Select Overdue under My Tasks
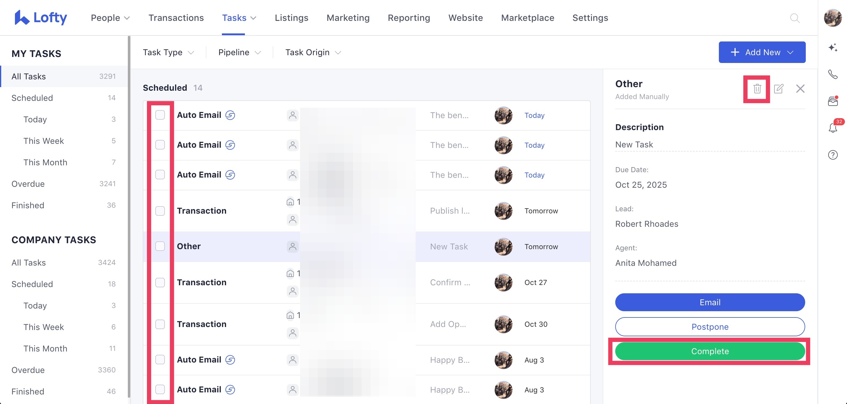This screenshot has height=404, width=847. click(28, 184)
